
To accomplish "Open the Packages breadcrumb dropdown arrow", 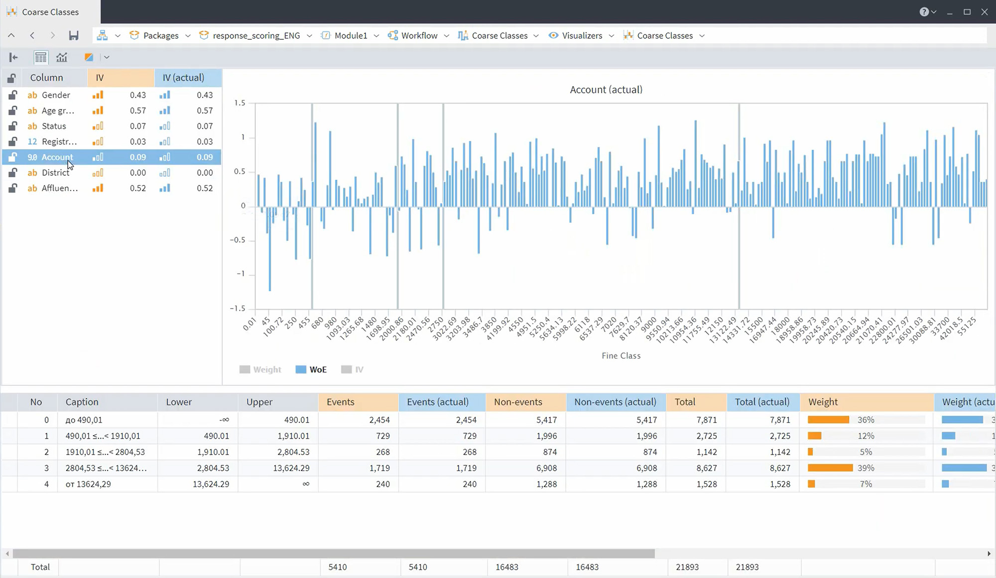I will tap(188, 36).
